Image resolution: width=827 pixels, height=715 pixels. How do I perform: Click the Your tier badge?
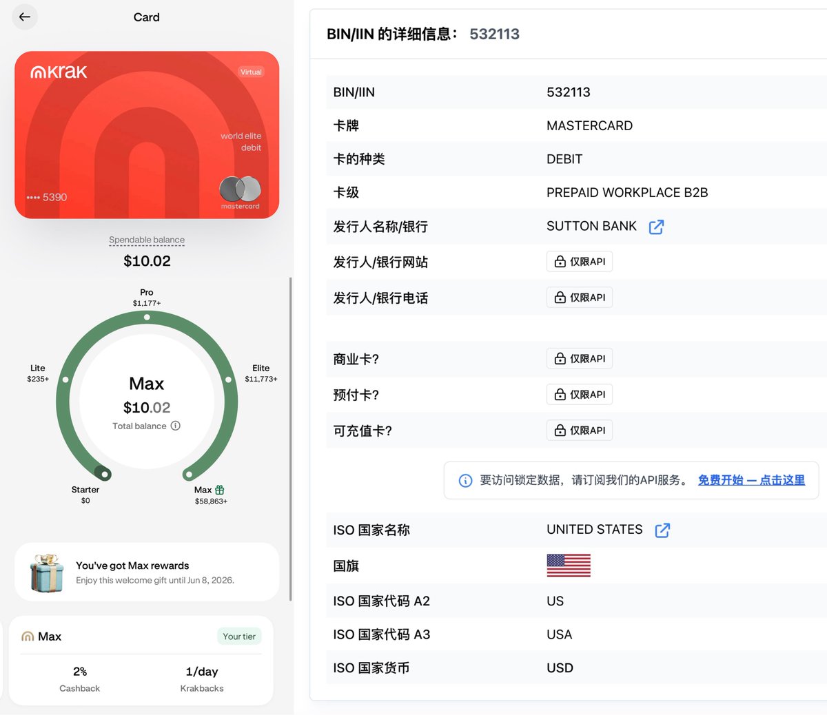tap(239, 636)
